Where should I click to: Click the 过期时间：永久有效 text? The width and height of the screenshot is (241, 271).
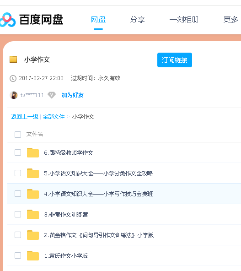click(96, 78)
